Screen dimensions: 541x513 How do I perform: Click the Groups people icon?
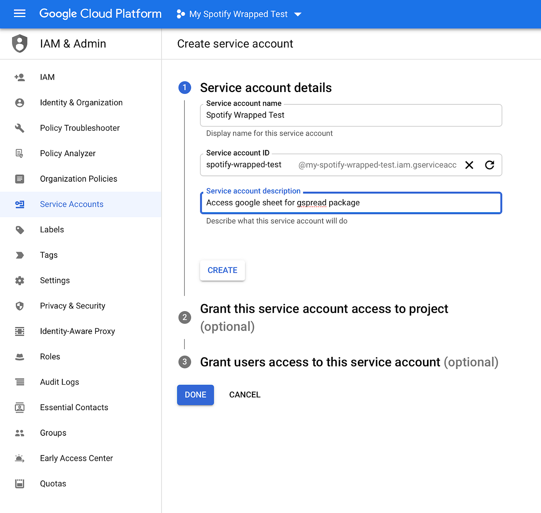pyautogui.click(x=20, y=433)
